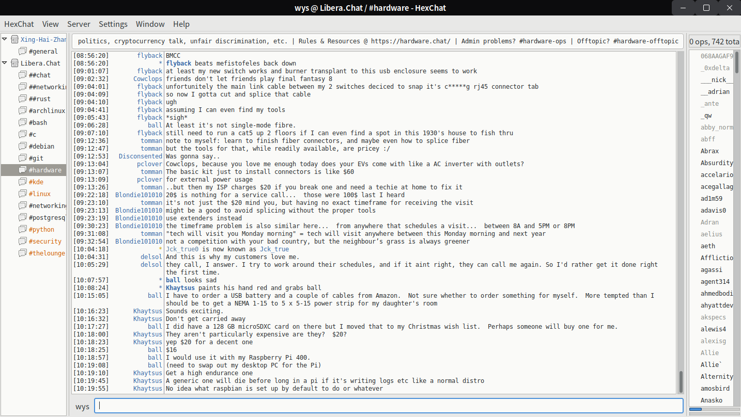Viewport: 741px width, 417px height.
Task: Select the #thelounge channel icon
Action: (x=23, y=253)
